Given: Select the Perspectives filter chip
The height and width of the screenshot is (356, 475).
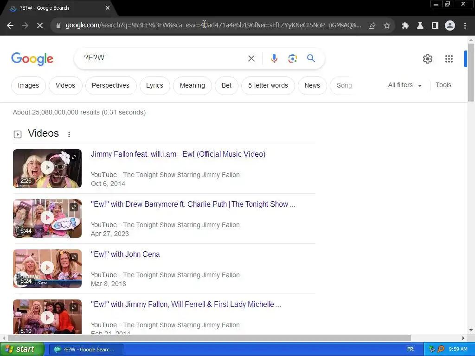Looking at the screenshot, I should pos(110,86).
